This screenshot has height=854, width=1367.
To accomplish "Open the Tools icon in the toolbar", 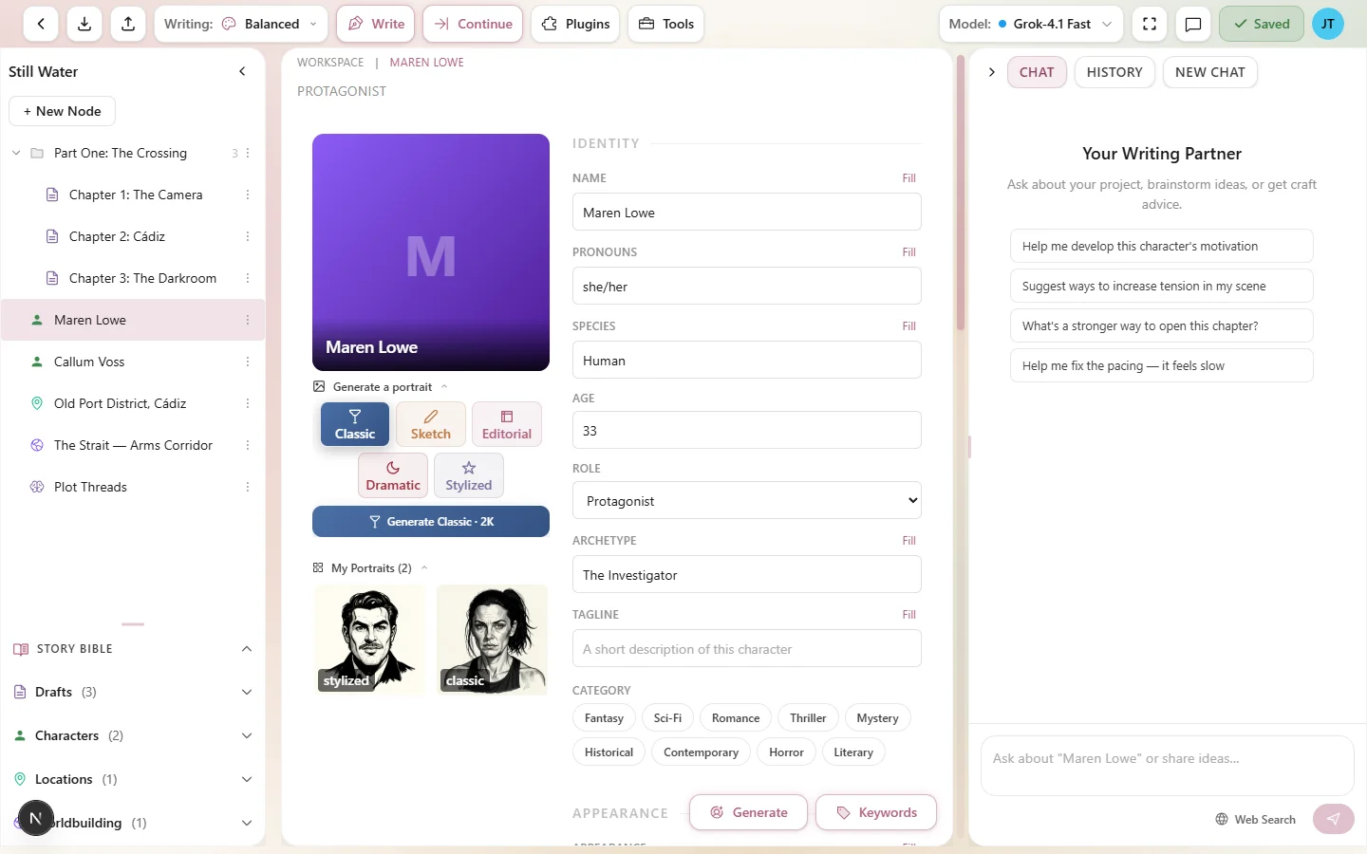I will [665, 24].
